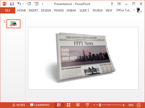The width and height of the screenshot is (145, 108).
Task: Open the FILE tab
Action: (8, 10)
